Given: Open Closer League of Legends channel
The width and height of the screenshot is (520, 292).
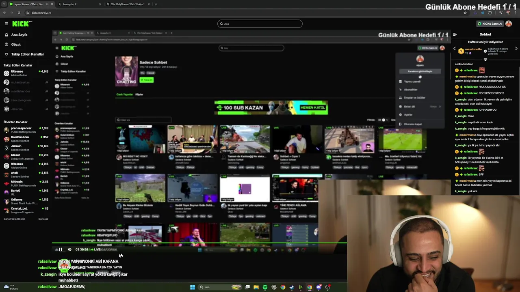Looking at the screenshot, I should tap(25, 157).
